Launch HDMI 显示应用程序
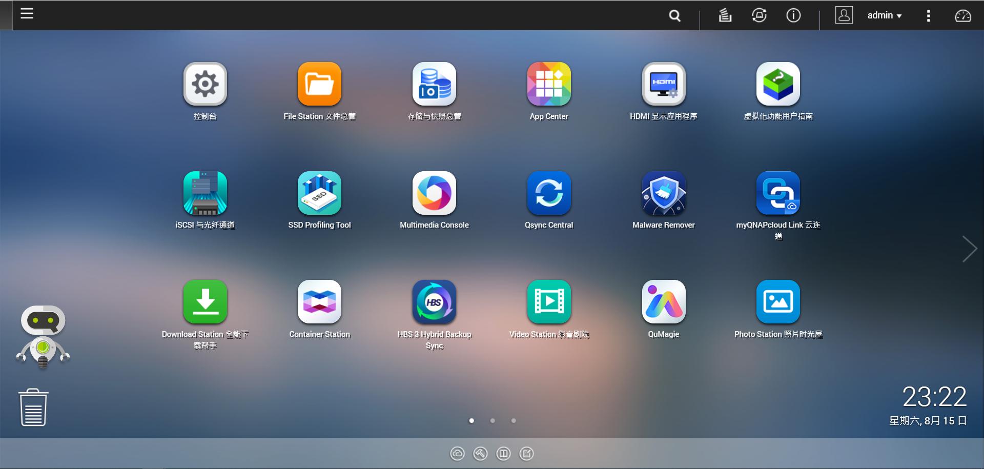This screenshot has height=469, width=984. click(664, 84)
